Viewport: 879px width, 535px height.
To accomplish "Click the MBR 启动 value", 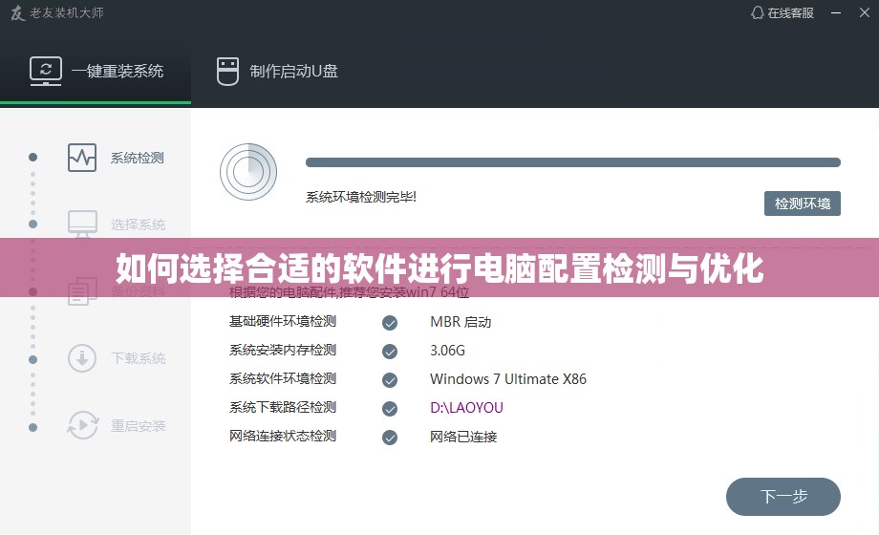I will tap(461, 322).
